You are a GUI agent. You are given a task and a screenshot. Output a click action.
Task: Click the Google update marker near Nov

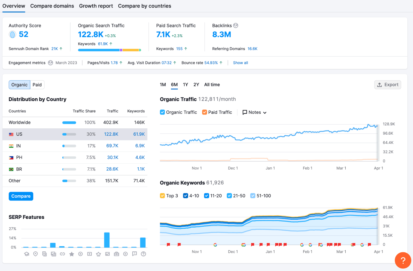click(215, 245)
